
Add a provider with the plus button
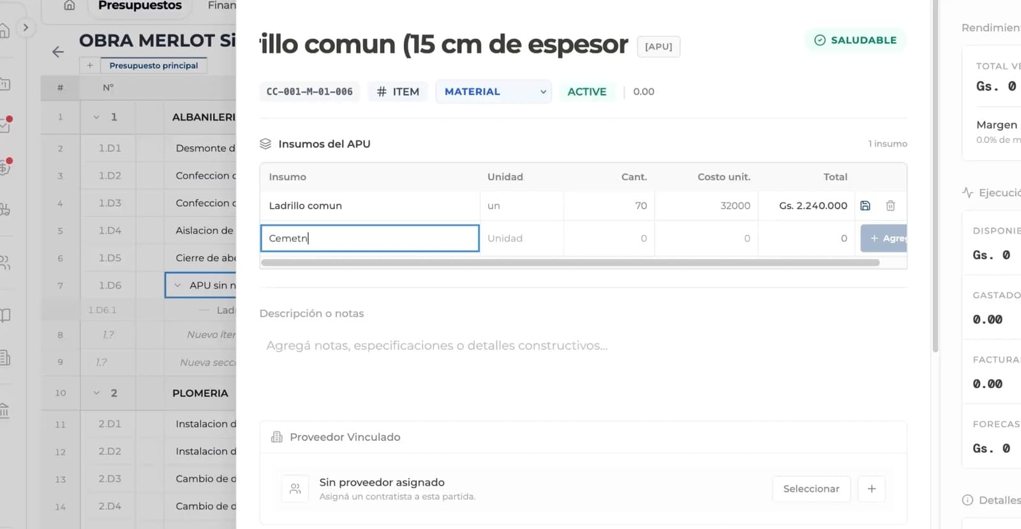pos(872,489)
